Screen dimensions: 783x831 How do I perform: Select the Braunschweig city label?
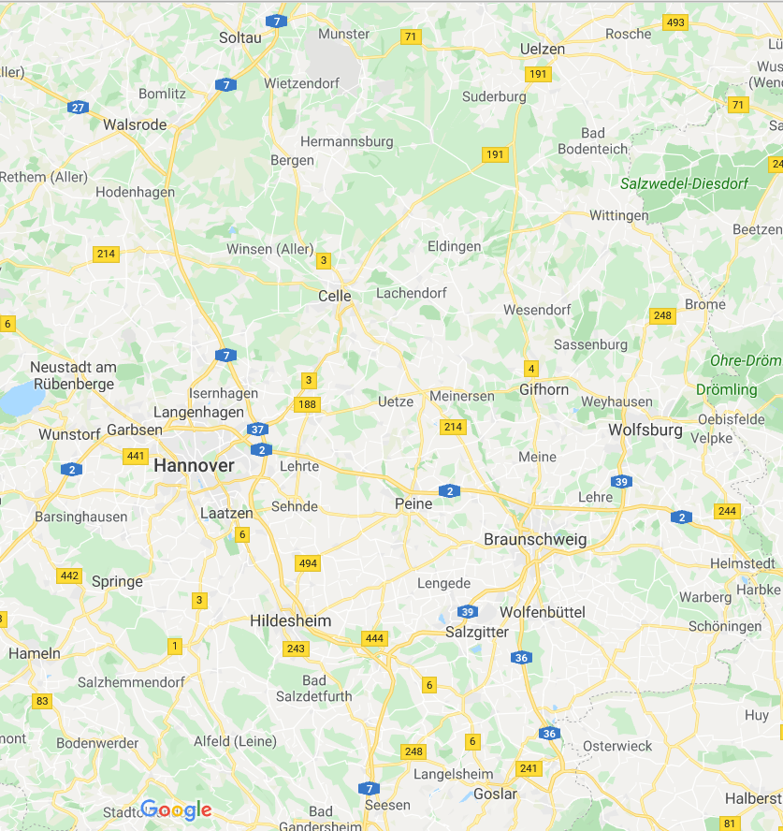(535, 540)
